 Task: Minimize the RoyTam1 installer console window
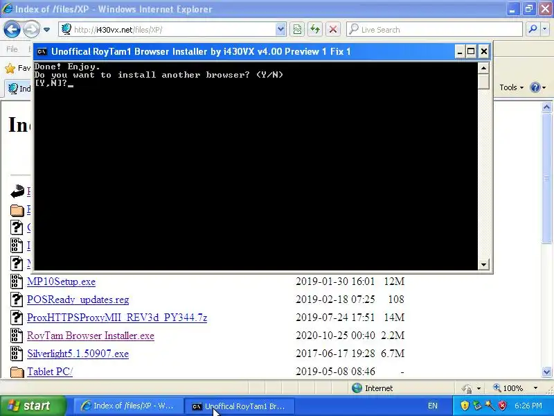459,51
